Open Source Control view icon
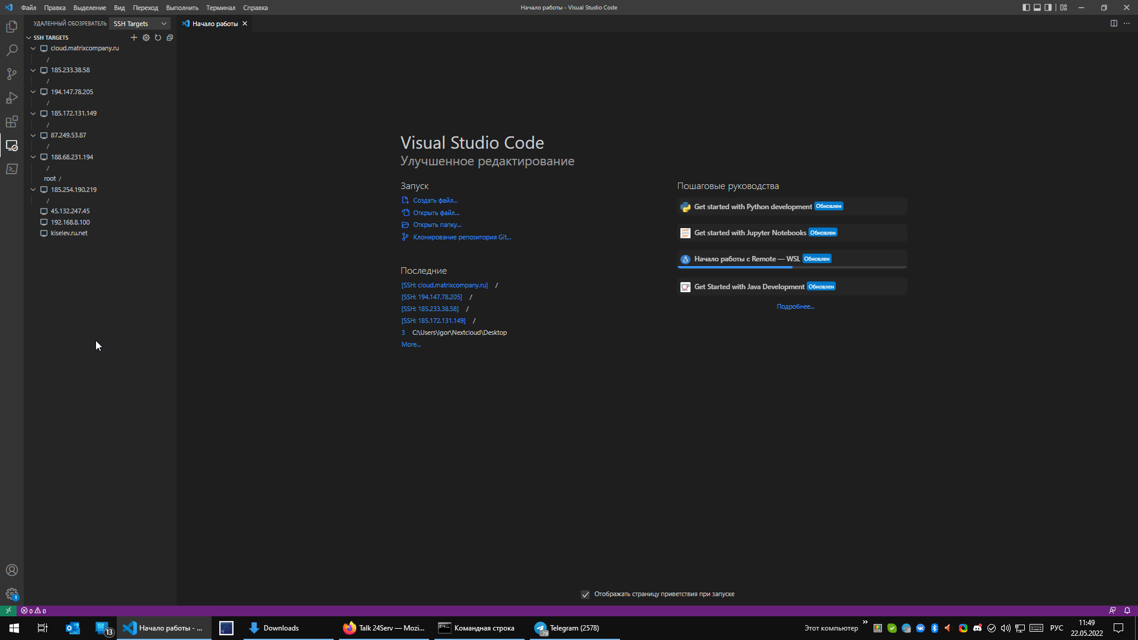1138x640 pixels. pos(12,74)
